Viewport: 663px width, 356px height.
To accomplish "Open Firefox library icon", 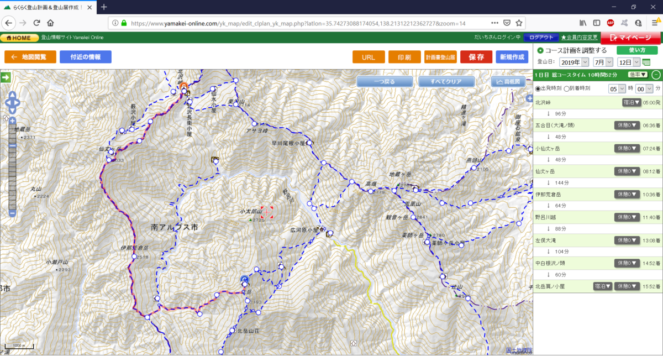I will [x=583, y=23].
